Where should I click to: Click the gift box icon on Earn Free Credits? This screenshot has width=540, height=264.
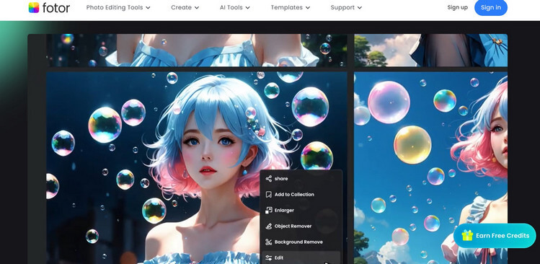(x=467, y=235)
